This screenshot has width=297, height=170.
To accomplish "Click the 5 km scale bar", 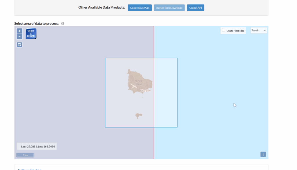I will pyautogui.click(x=25, y=155).
